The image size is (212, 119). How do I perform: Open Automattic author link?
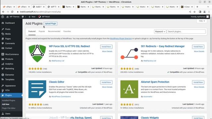click(x=148, y=97)
